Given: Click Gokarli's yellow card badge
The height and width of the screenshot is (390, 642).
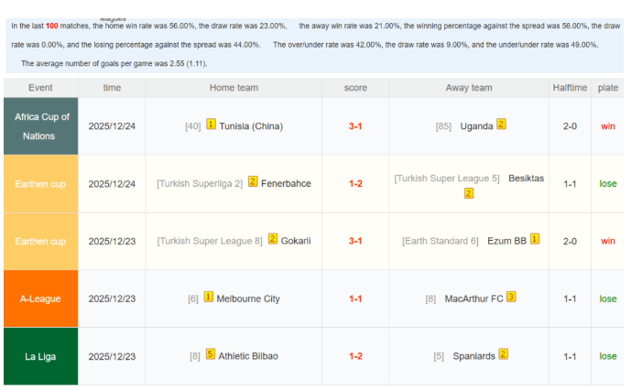Looking at the screenshot, I should (x=272, y=240).
